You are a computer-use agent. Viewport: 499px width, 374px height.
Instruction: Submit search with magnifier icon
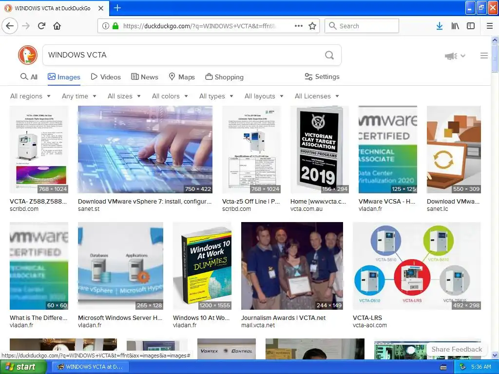pos(329,55)
